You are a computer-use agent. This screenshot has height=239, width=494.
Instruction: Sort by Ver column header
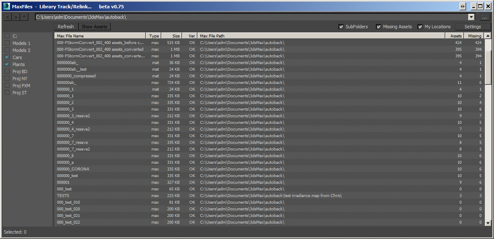tap(190, 36)
